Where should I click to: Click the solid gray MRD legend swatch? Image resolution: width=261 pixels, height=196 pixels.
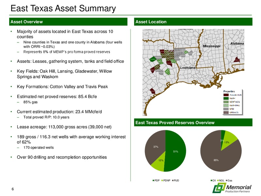point(226,109)
